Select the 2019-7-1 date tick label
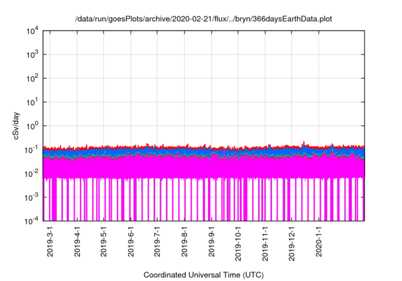The height and width of the screenshot is (281, 402). 158,243
